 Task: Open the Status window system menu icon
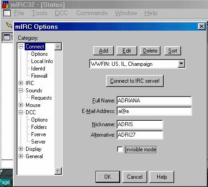[7, 13]
